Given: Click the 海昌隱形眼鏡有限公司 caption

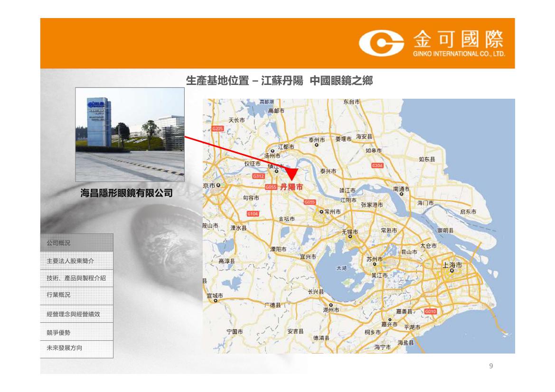Looking at the screenshot, I should [126, 193].
